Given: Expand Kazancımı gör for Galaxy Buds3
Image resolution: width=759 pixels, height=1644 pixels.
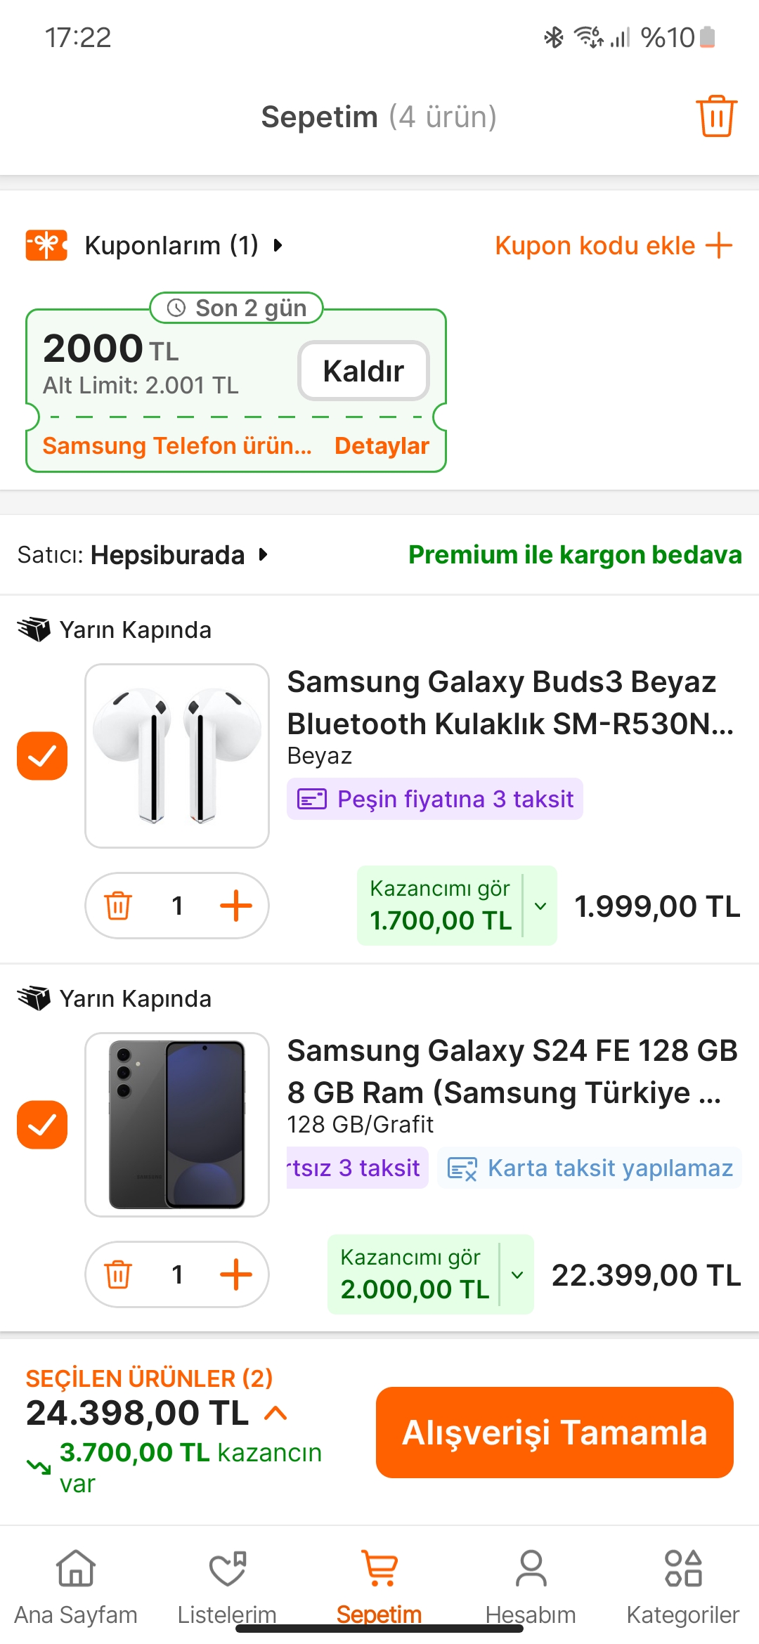Looking at the screenshot, I should click(540, 906).
